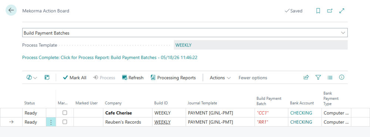Open CHECKING bank account for Cafe Cherise

click(301, 113)
